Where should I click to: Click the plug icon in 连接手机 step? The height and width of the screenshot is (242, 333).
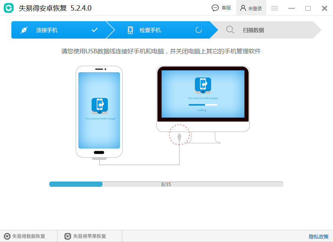[x=24, y=30]
